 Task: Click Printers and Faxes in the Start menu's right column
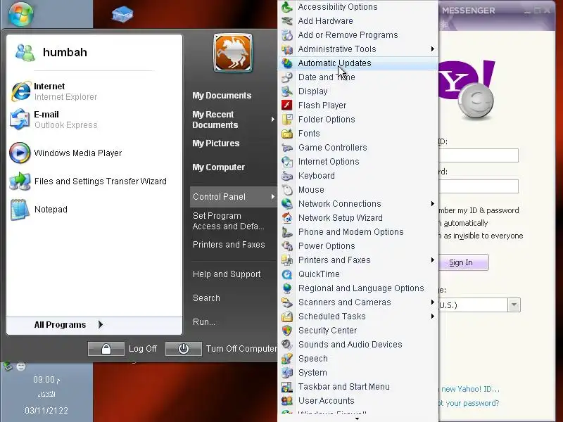(x=229, y=245)
